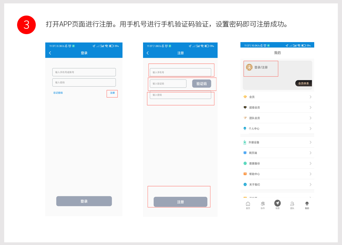Tap the blue info icon beside 关于我们
The height and width of the screenshot is (245, 342).
tap(245, 184)
